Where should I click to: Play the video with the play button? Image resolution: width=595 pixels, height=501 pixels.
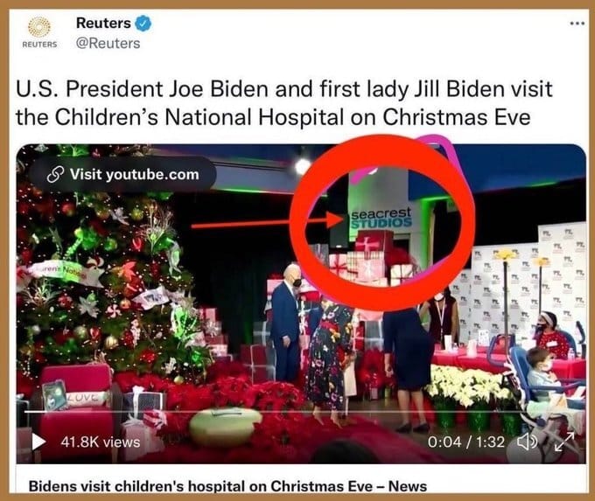[38, 442]
